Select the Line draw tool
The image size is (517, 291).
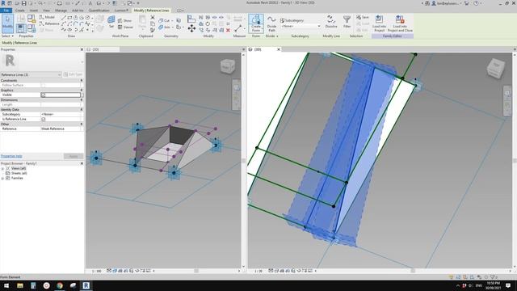coord(64,18)
